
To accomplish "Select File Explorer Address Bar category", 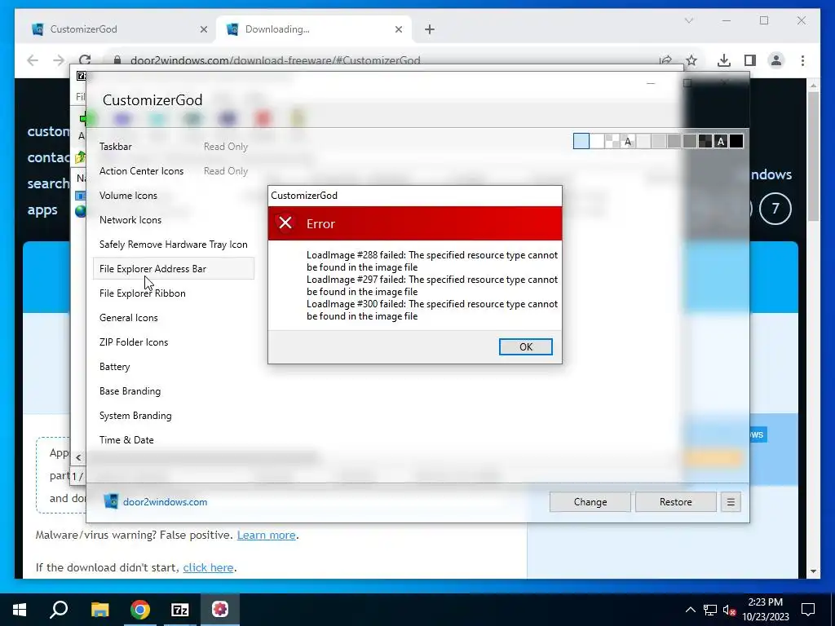I will 174,269.
